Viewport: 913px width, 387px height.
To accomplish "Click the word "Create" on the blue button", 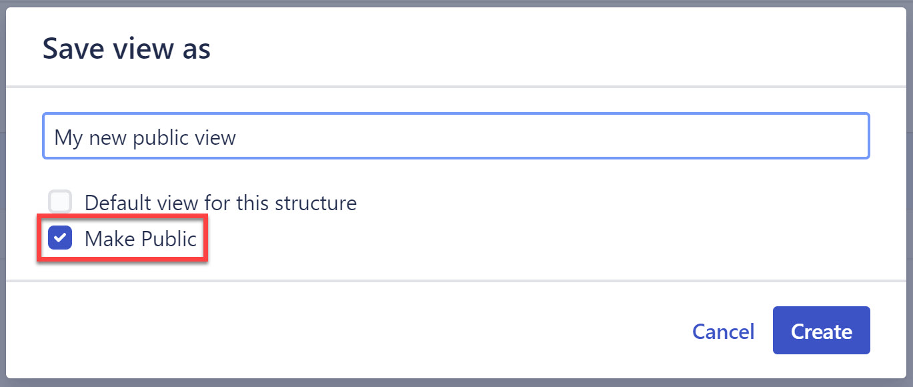I will 821,332.
